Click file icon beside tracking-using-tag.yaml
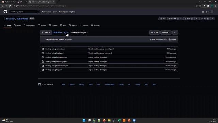The height and width of the screenshot is (123, 218). [43, 70]
